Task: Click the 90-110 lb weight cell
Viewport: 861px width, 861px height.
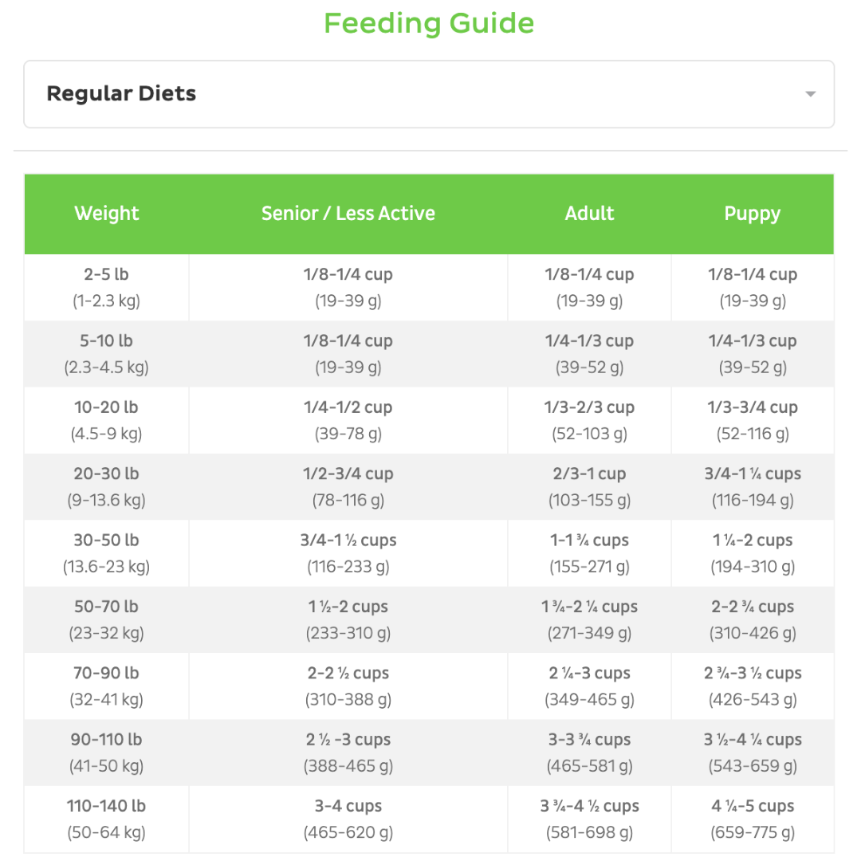Action: coord(107,752)
